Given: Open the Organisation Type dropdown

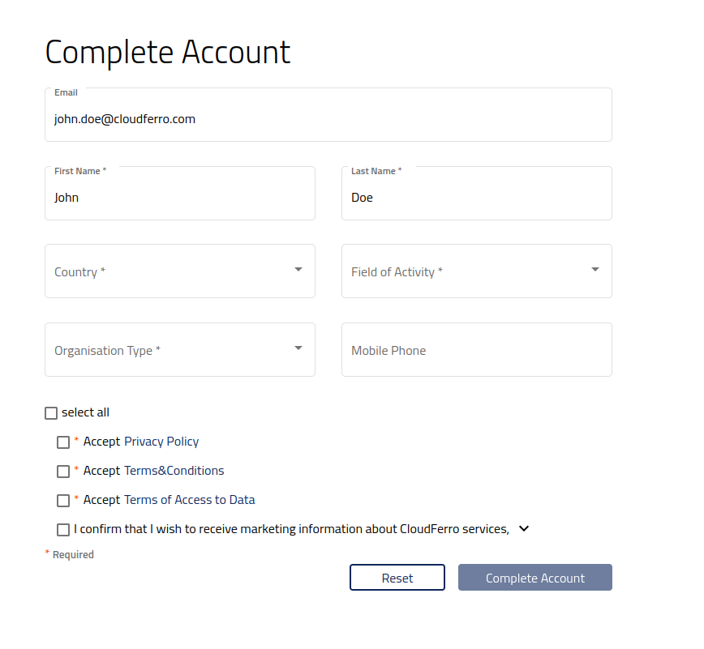Looking at the screenshot, I should click(180, 349).
